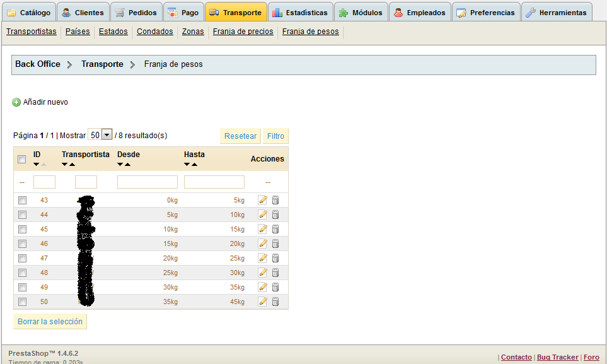This screenshot has height=364, width=607.
Task: Click the green Añadir nuevo plus icon
Action: click(16, 102)
